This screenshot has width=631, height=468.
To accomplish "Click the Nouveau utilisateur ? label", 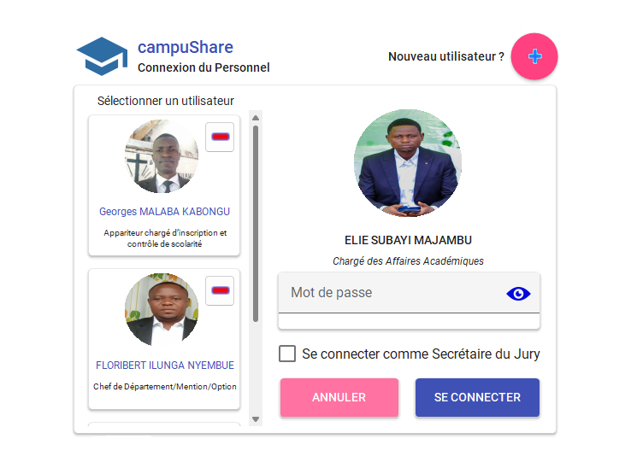I will (446, 56).
